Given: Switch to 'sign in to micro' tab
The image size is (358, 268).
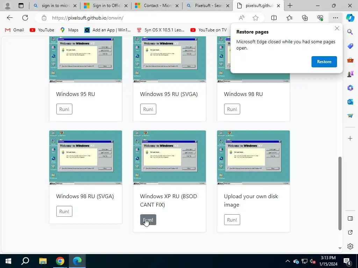Looking at the screenshot, I should [55, 6].
